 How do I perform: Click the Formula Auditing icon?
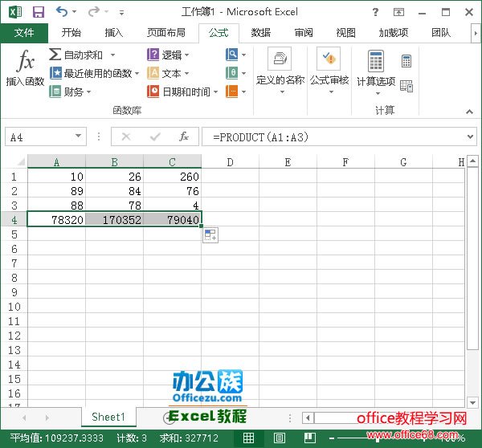click(x=329, y=61)
